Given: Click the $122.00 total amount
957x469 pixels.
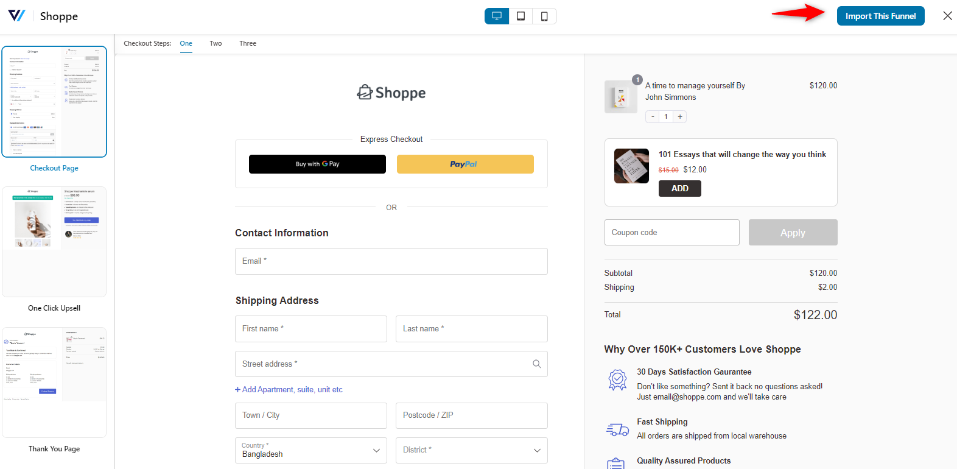Looking at the screenshot, I should point(815,315).
